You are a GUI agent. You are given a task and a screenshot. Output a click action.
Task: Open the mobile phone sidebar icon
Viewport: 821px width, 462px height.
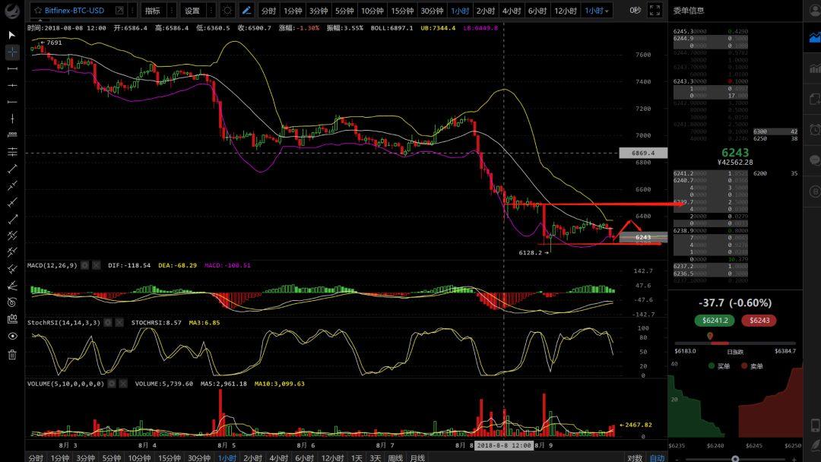[x=815, y=426]
